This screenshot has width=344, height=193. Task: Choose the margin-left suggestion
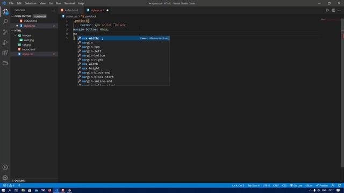(123, 51)
